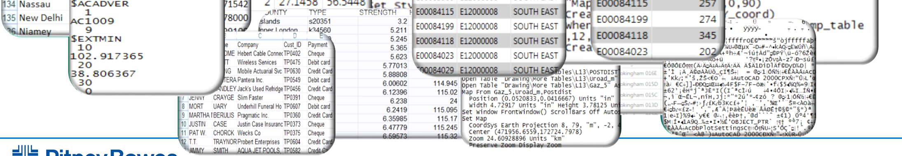
Task: Select the SOUTH EAST cell beside E00084023
Action: [x=535, y=56]
